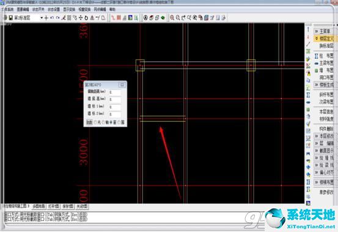Click the column icon beside 柱布置

[316, 56]
